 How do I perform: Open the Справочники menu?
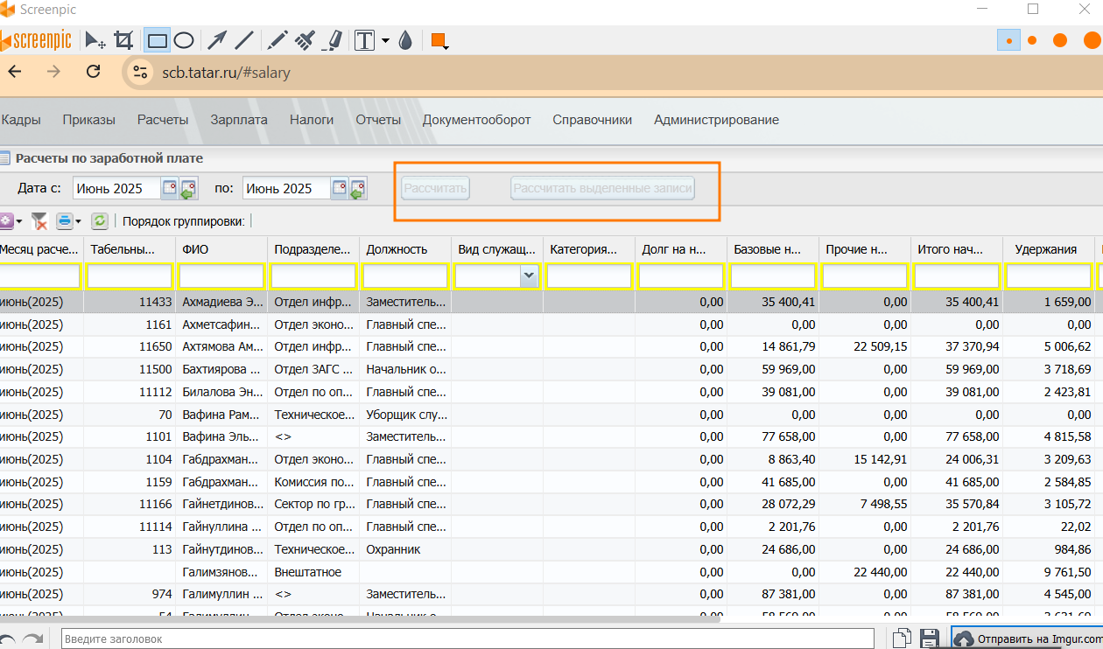tap(593, 120)
